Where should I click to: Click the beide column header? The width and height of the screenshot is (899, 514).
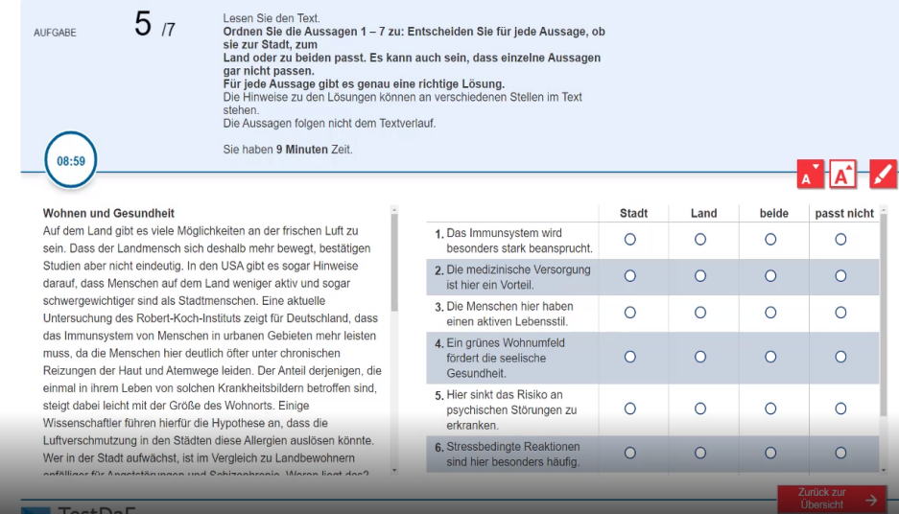(774, 213)
